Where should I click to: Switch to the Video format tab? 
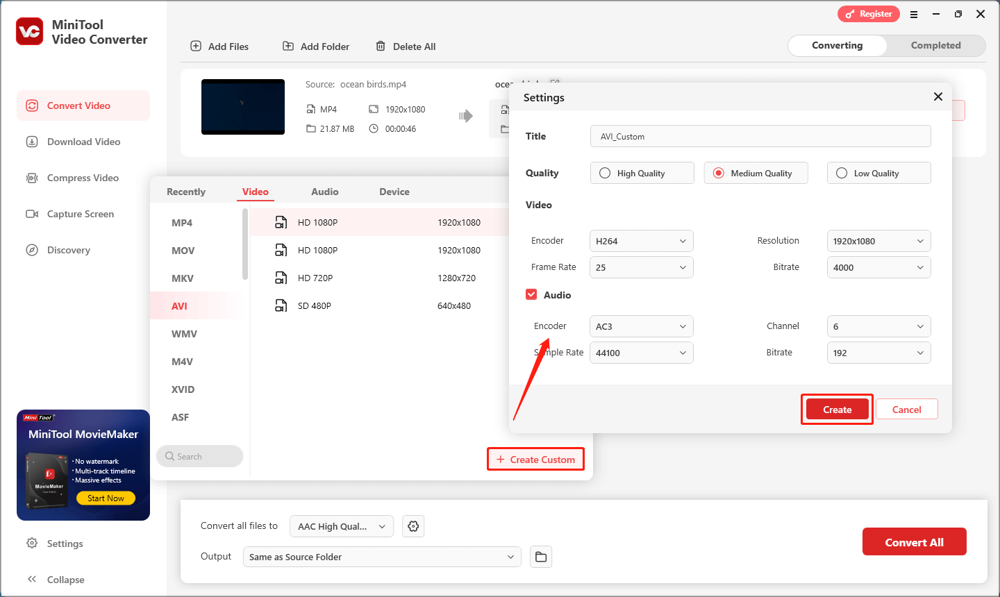coord(256,192)
